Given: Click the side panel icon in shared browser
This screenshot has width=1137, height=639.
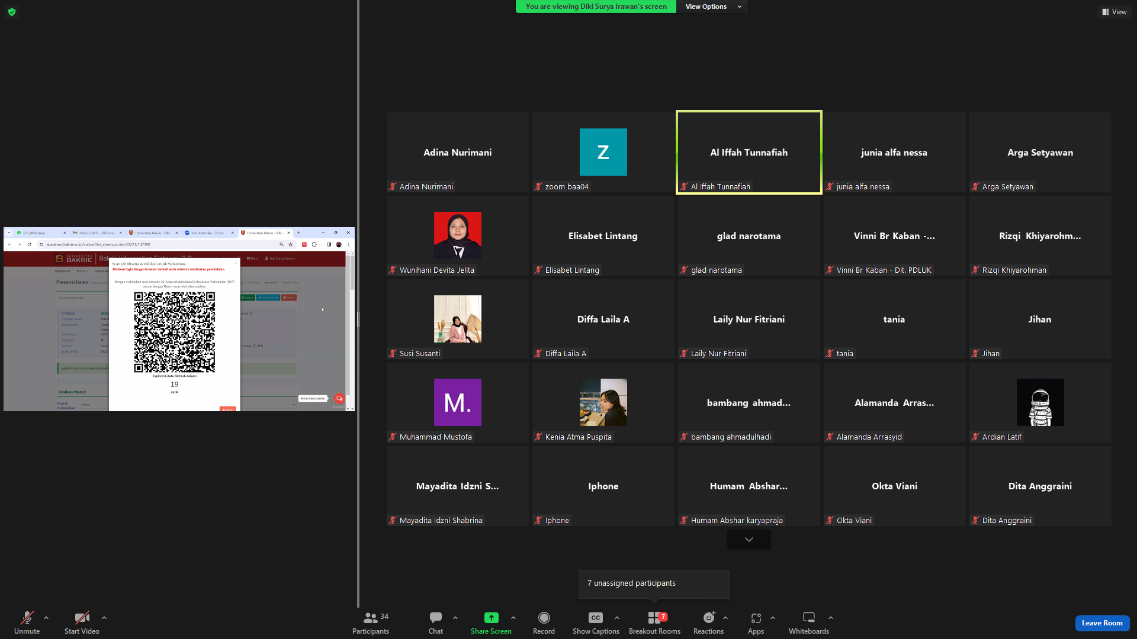Looking at the screenshot, I should (x=329, y=244).
